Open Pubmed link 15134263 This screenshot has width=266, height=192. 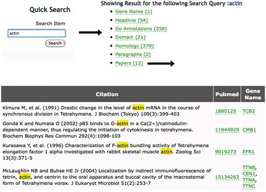tap(227, 177)
